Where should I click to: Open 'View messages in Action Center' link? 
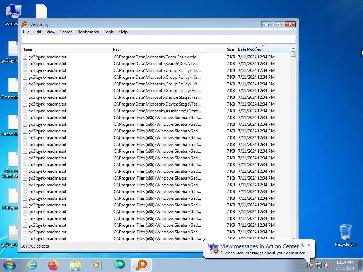259,246
